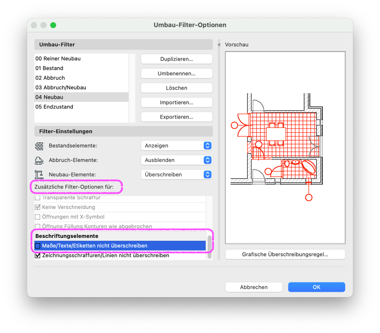This screenshot has height=333, width=380.
Task: Click the Bestandselemente brick wall icon
Action: point(39,146)
